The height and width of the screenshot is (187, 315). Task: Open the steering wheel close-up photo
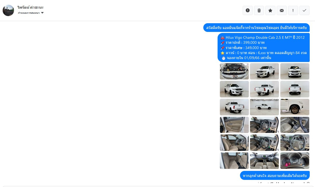[x=295, y=143]
